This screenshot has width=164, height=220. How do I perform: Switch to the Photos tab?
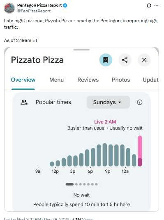click(121, 80)
